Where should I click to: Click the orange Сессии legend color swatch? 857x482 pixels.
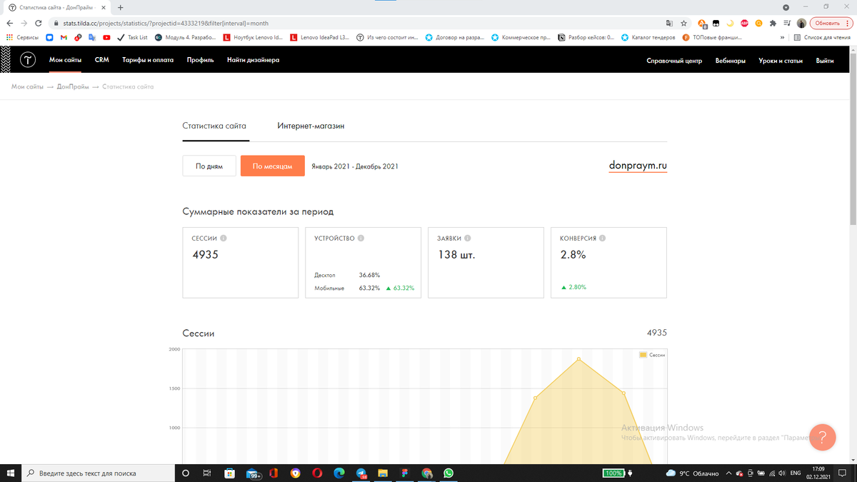(x=643, y=355)
